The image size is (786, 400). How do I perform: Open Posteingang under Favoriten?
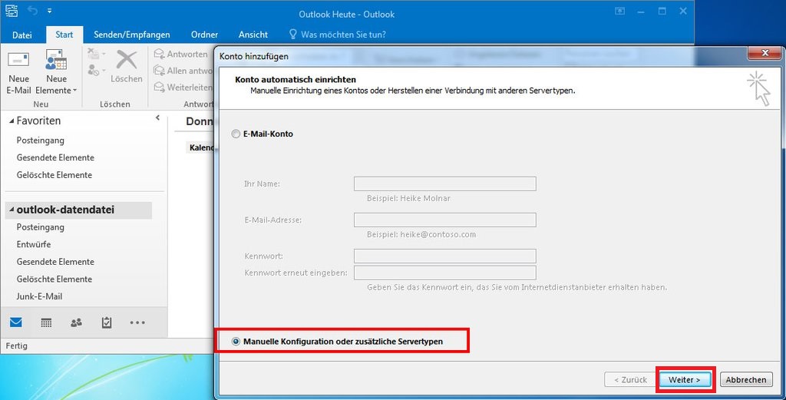40,140
